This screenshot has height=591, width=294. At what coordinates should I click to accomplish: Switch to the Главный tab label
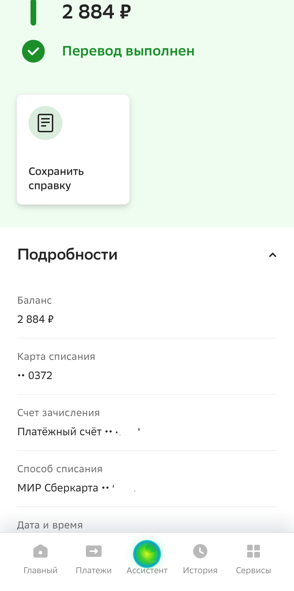[40, 570]
